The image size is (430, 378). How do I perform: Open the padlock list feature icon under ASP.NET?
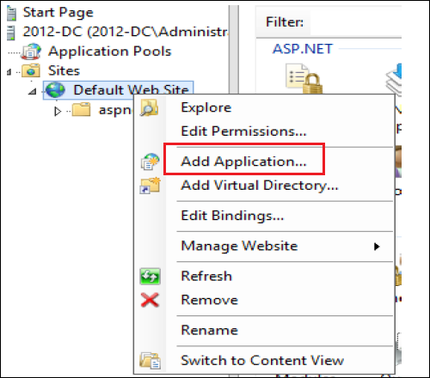click(304, 79)
